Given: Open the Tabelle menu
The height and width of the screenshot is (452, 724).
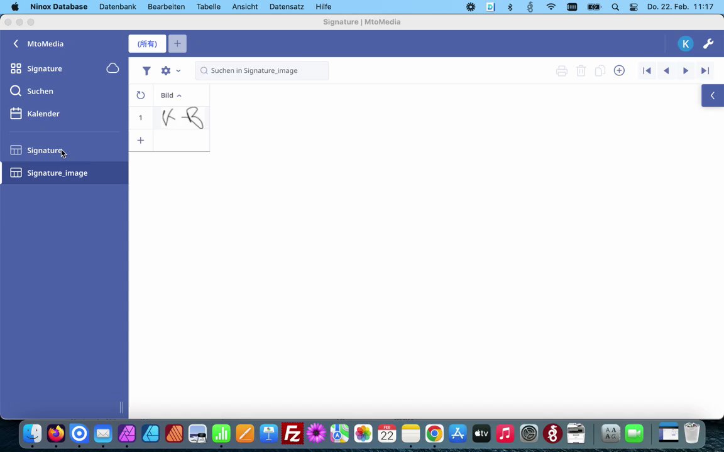Looking at the screenshot, I should (208, 7).
